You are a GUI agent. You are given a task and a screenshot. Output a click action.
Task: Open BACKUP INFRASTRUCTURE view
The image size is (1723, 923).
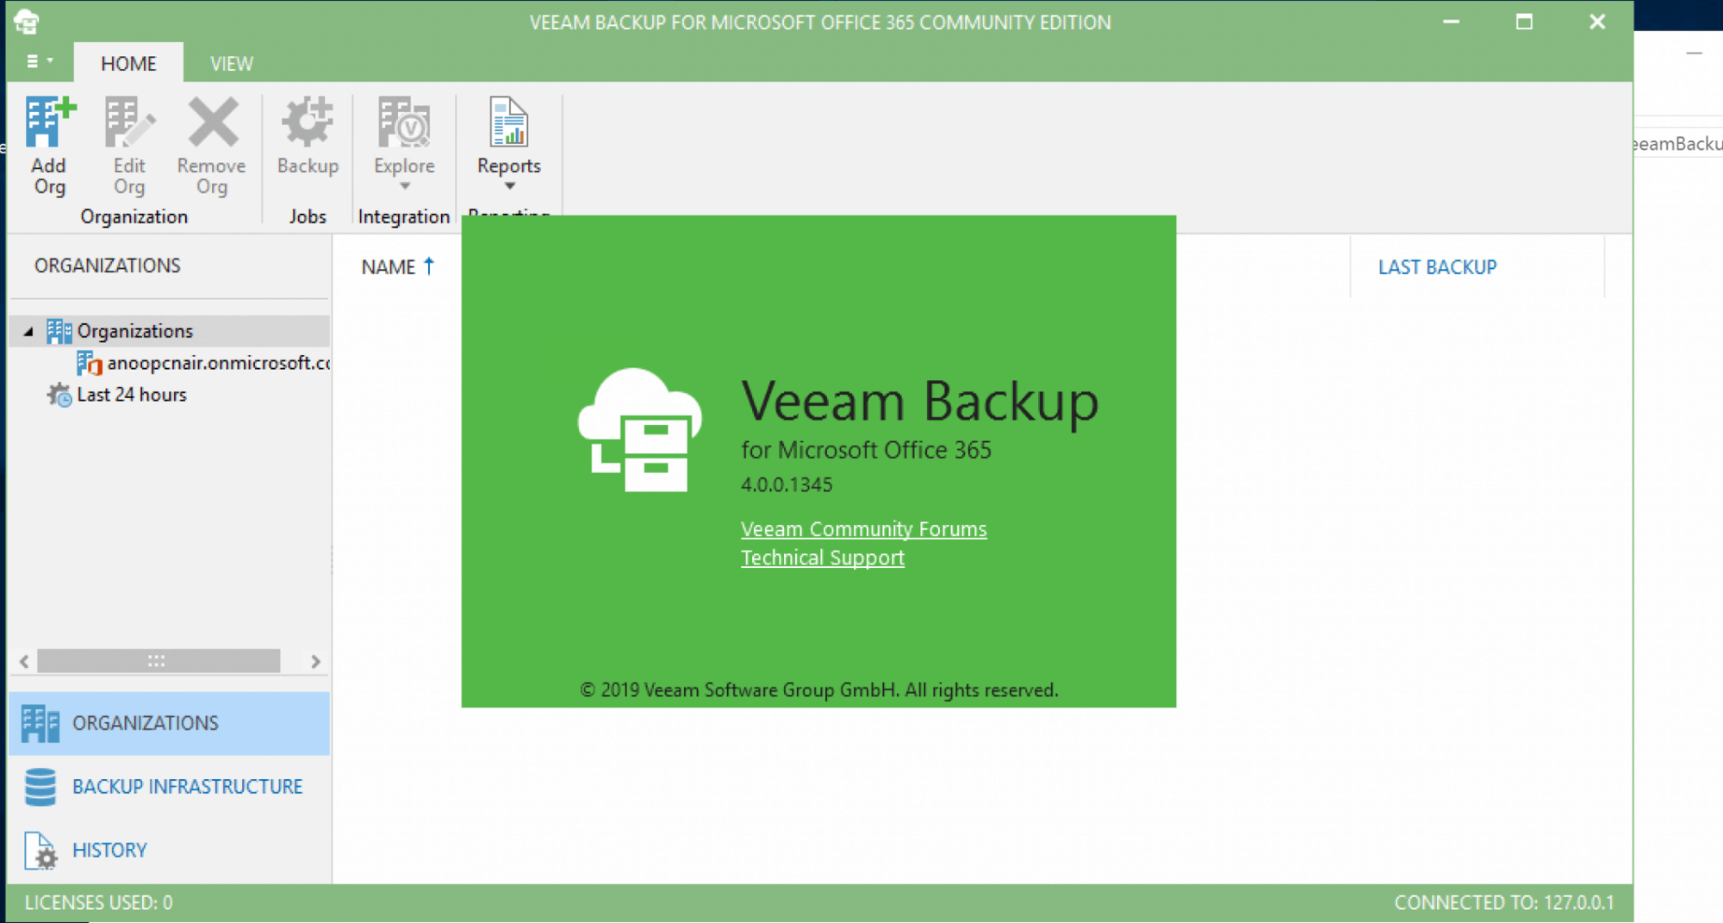click(x=169, y=787)
